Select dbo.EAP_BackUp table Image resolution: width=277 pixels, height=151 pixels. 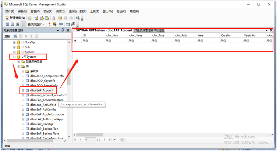pyautogui.click(x=41, y=124)
